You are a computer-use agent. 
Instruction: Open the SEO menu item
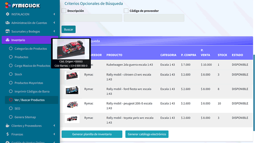click(17, 108)
